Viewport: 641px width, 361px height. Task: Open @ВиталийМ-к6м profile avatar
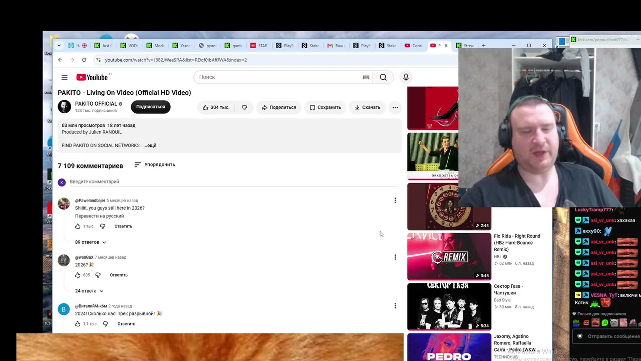64,309
